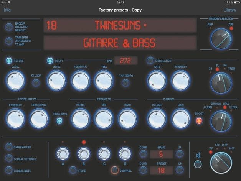The height and width of the screenshot is (181, 241).
Task: Click Preset Up button
Action: coord(179,170)
